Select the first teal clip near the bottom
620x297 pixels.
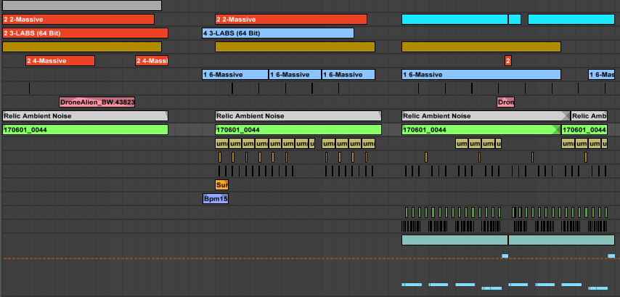pyautogui.click(x=454, y=240)
